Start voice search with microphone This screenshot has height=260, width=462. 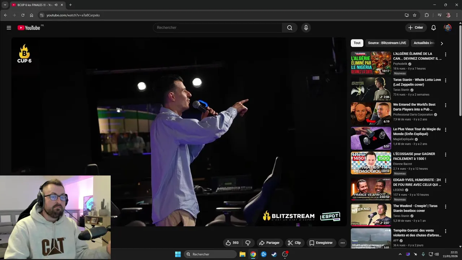306,28
